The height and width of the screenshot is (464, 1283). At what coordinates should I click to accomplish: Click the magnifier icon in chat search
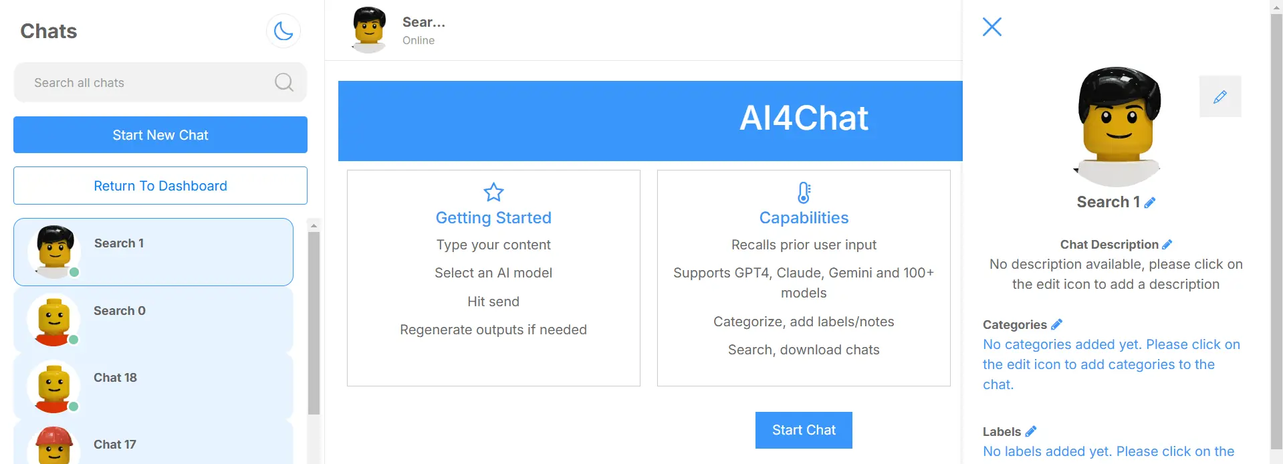point(284,82)
